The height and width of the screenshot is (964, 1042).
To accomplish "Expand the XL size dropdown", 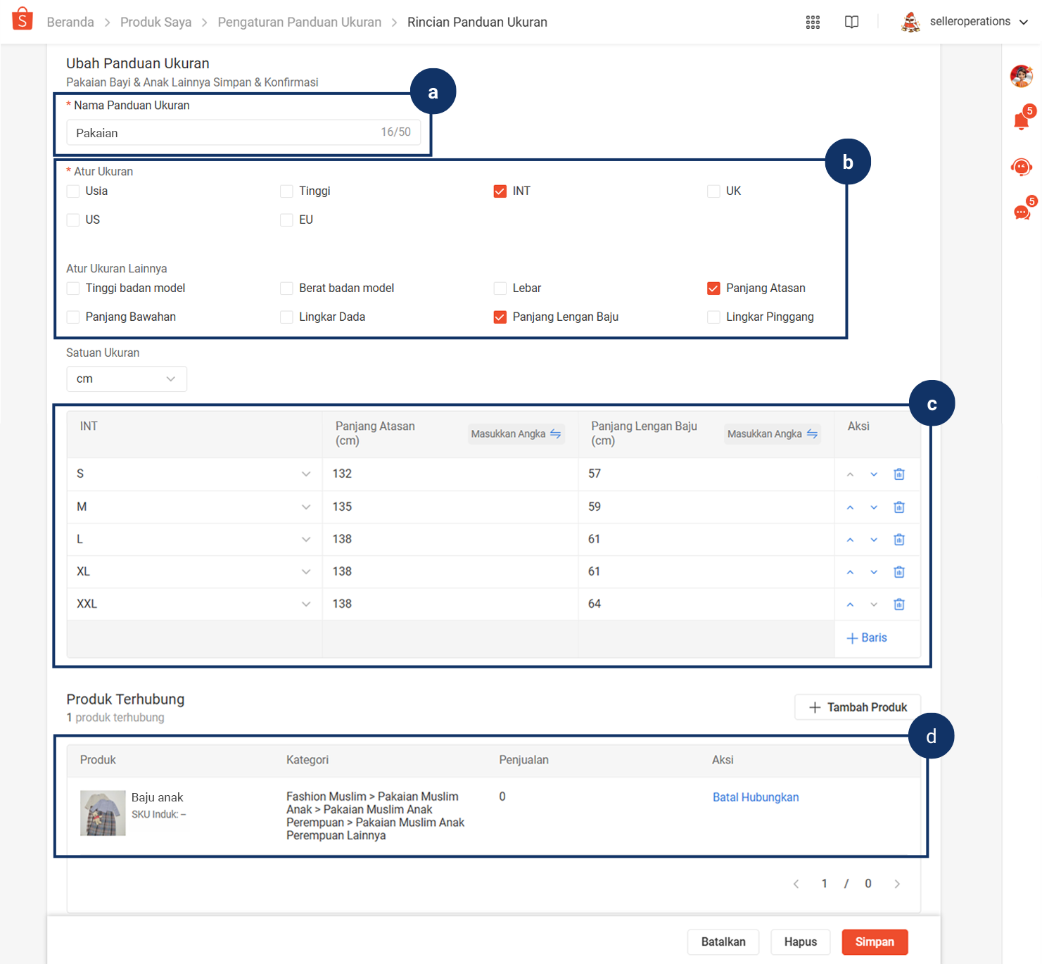I will [x=194, y=572].
